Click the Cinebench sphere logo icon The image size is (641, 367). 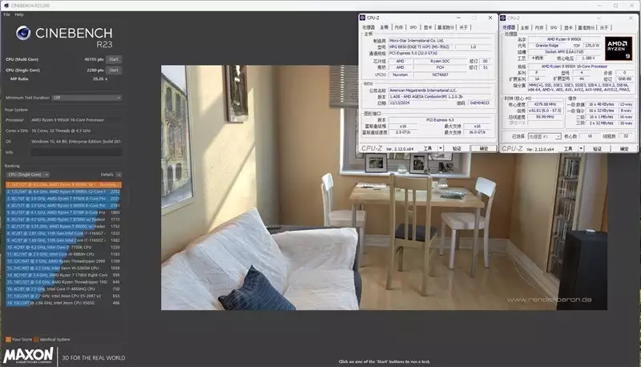[x=23, y=33]
